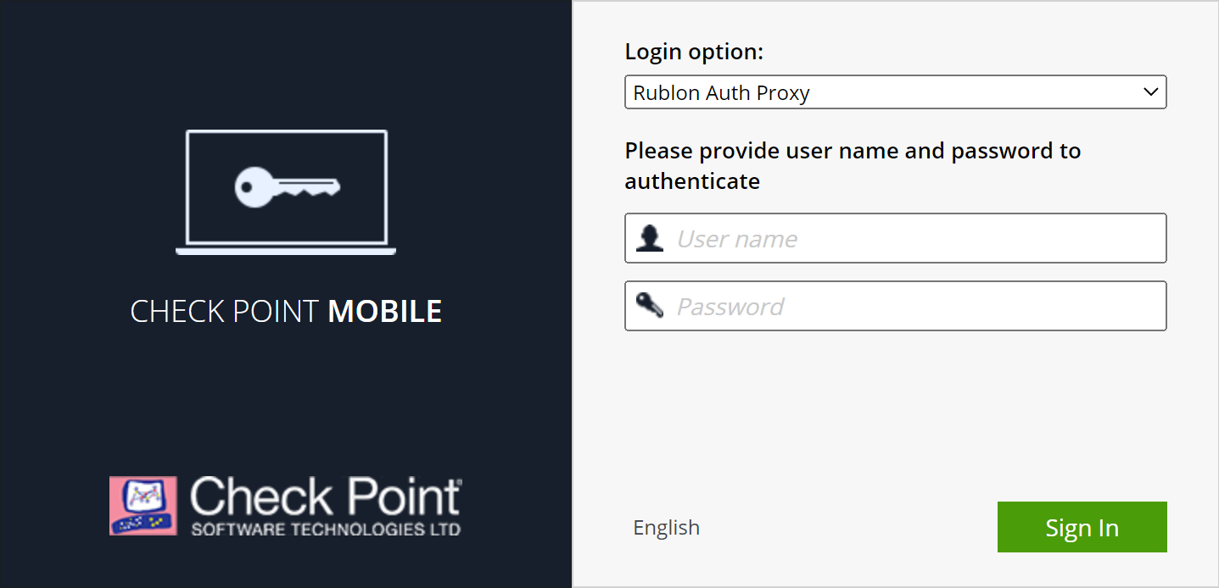This screenshot has height=588, width=1219.
Task: Click the CHECK POINT MOBILE title
Action: pos(286,312)
